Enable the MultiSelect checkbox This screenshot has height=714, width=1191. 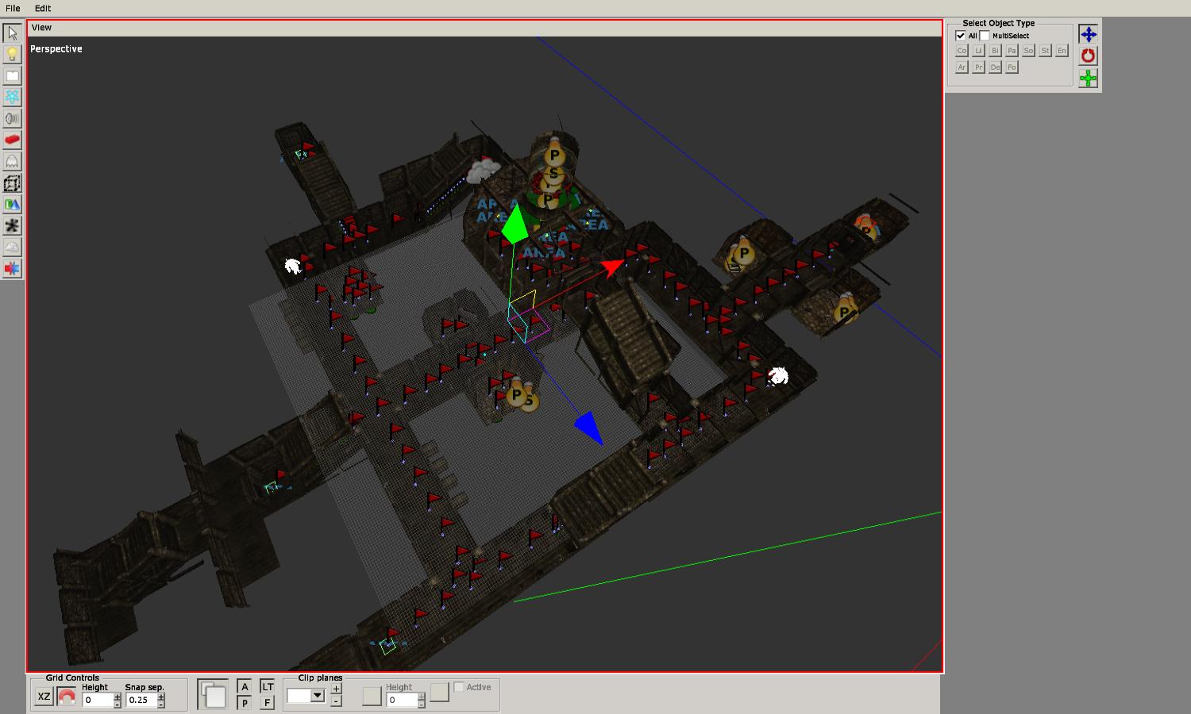click(x=985, y=36)
